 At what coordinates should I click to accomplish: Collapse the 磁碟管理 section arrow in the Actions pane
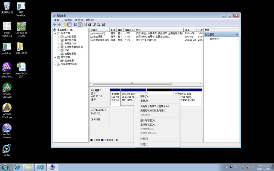(x=237, y=35)
